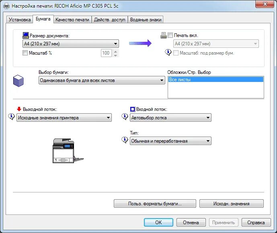Close the print settings dialog
Viewport: 277px width, 233px height.
[x=265, y=4]
